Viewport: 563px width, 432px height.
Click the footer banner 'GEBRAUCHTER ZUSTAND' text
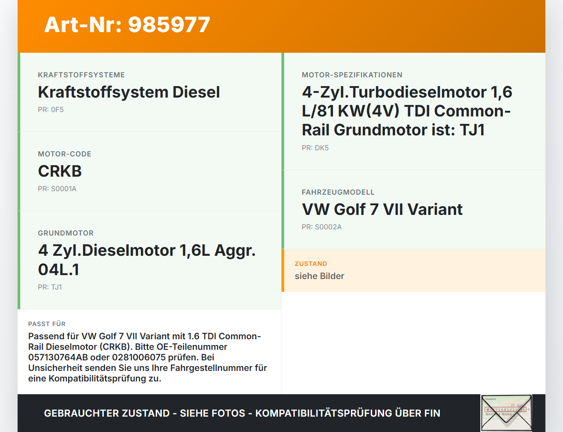(242, 414)
